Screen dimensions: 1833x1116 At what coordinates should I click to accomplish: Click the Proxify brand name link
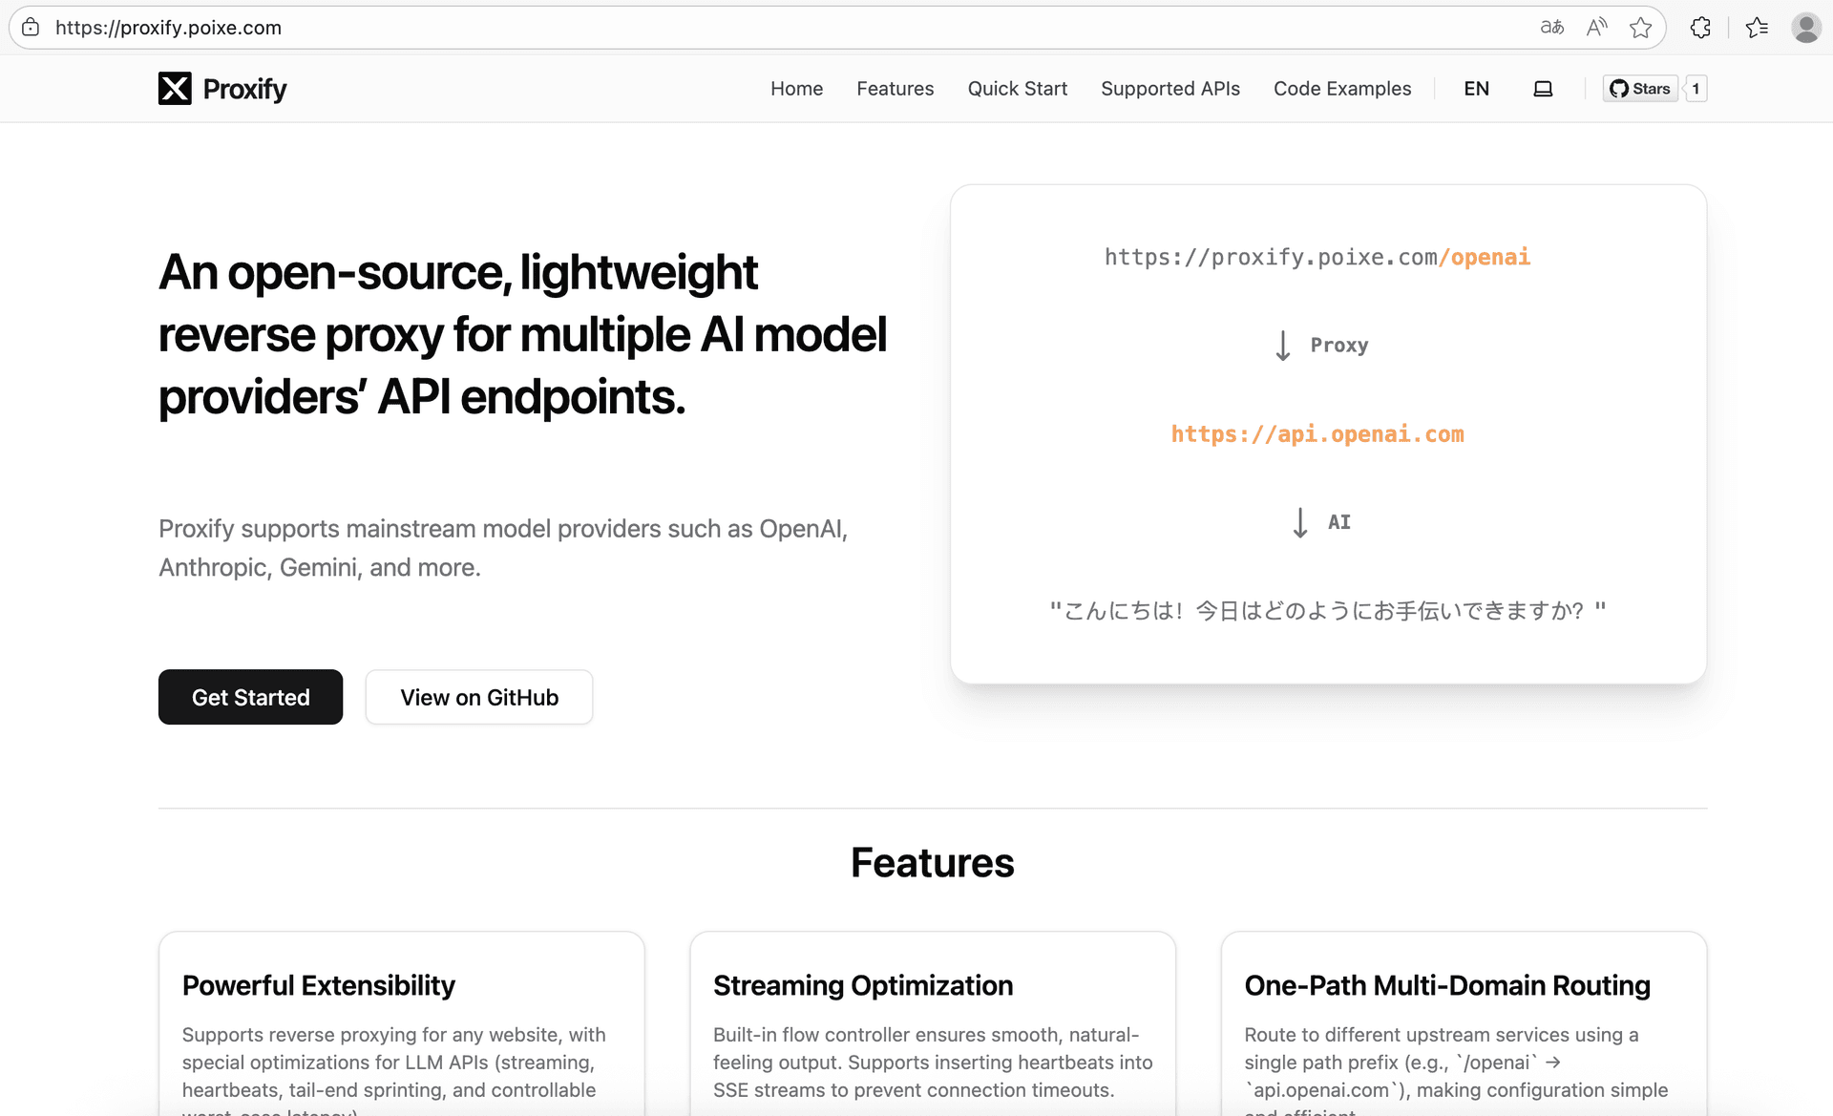[244, 89]
